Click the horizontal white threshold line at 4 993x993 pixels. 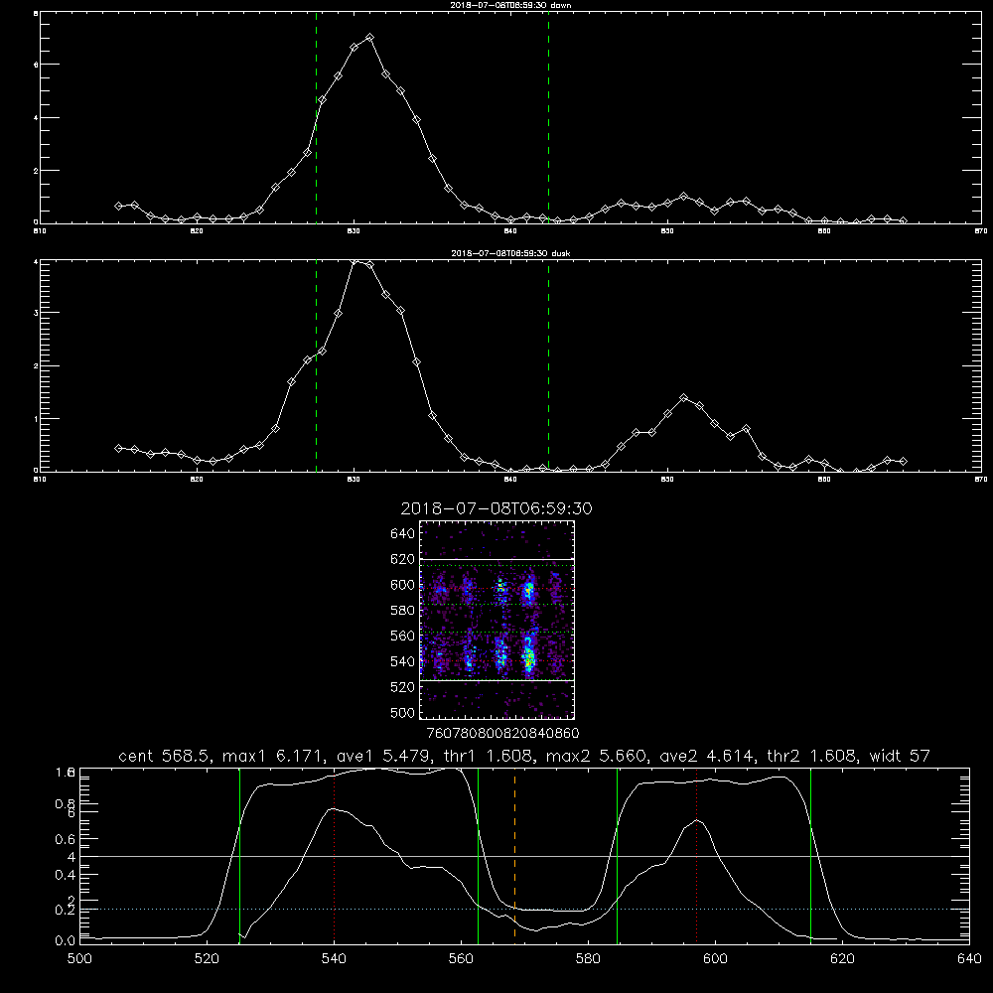point(524,856)
